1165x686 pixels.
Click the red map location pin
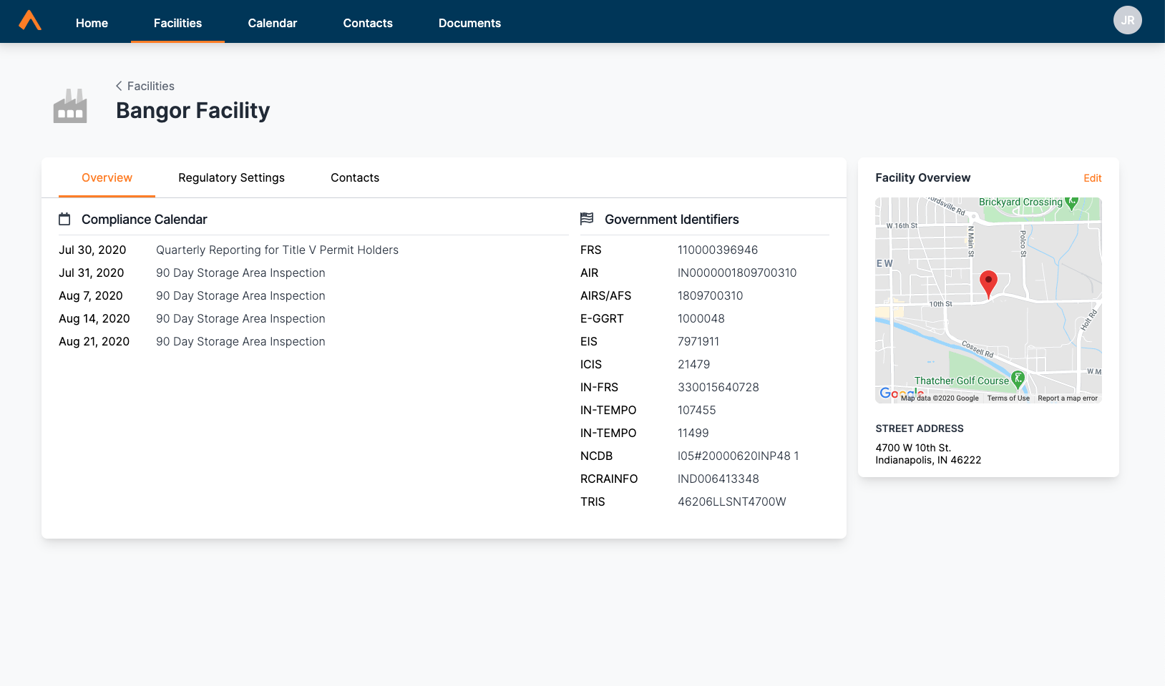click(x=988, y=283)
